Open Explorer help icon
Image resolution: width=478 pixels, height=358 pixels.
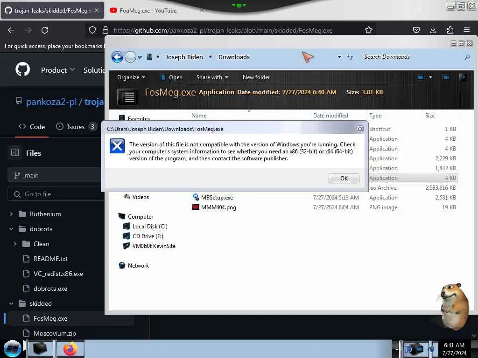click(x=463, y=77)
